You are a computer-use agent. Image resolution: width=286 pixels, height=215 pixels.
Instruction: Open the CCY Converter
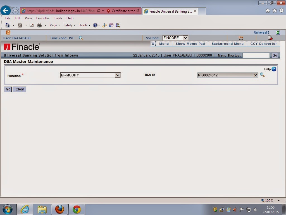(x=263, y=44)
